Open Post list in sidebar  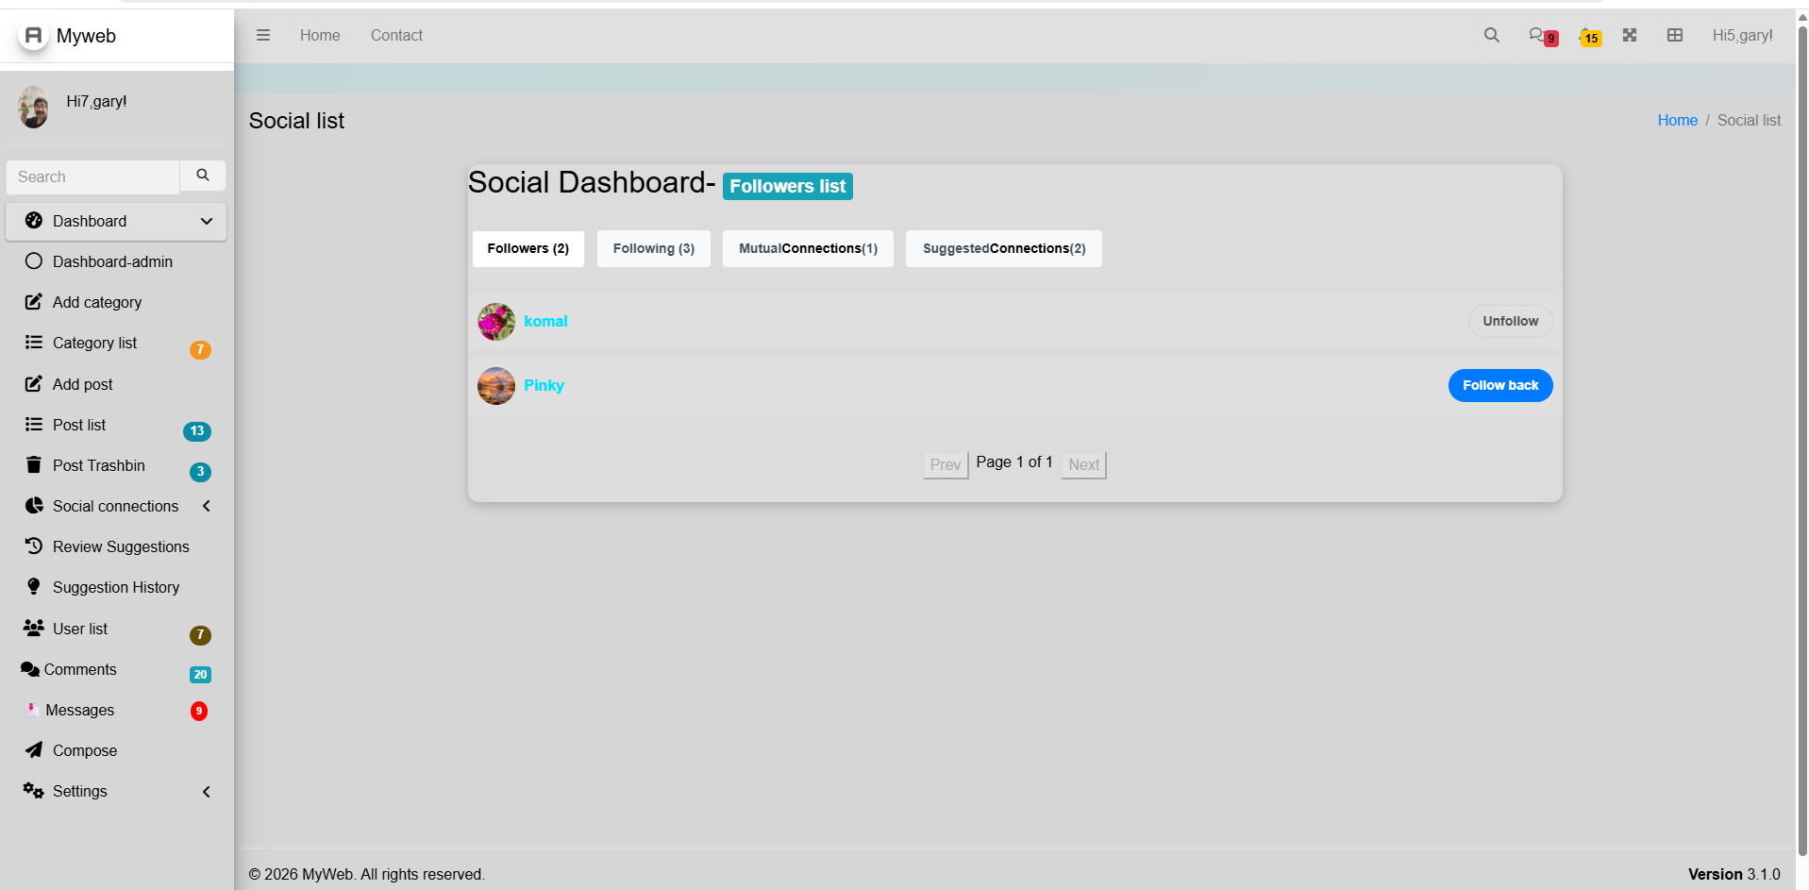pyautogui.click(x=116, y=425)
